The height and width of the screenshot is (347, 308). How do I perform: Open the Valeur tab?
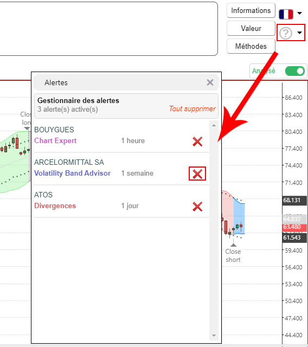point(251,28)
